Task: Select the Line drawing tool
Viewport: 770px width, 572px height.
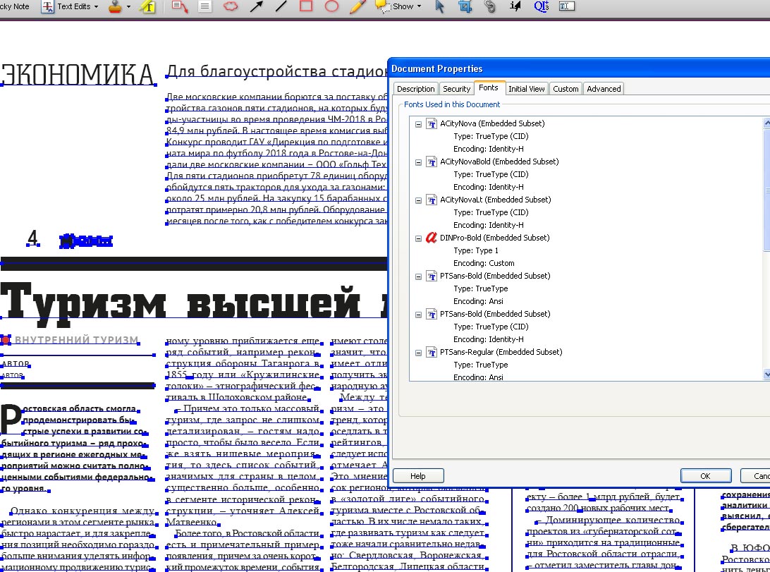Action: (x=281, y=6)
